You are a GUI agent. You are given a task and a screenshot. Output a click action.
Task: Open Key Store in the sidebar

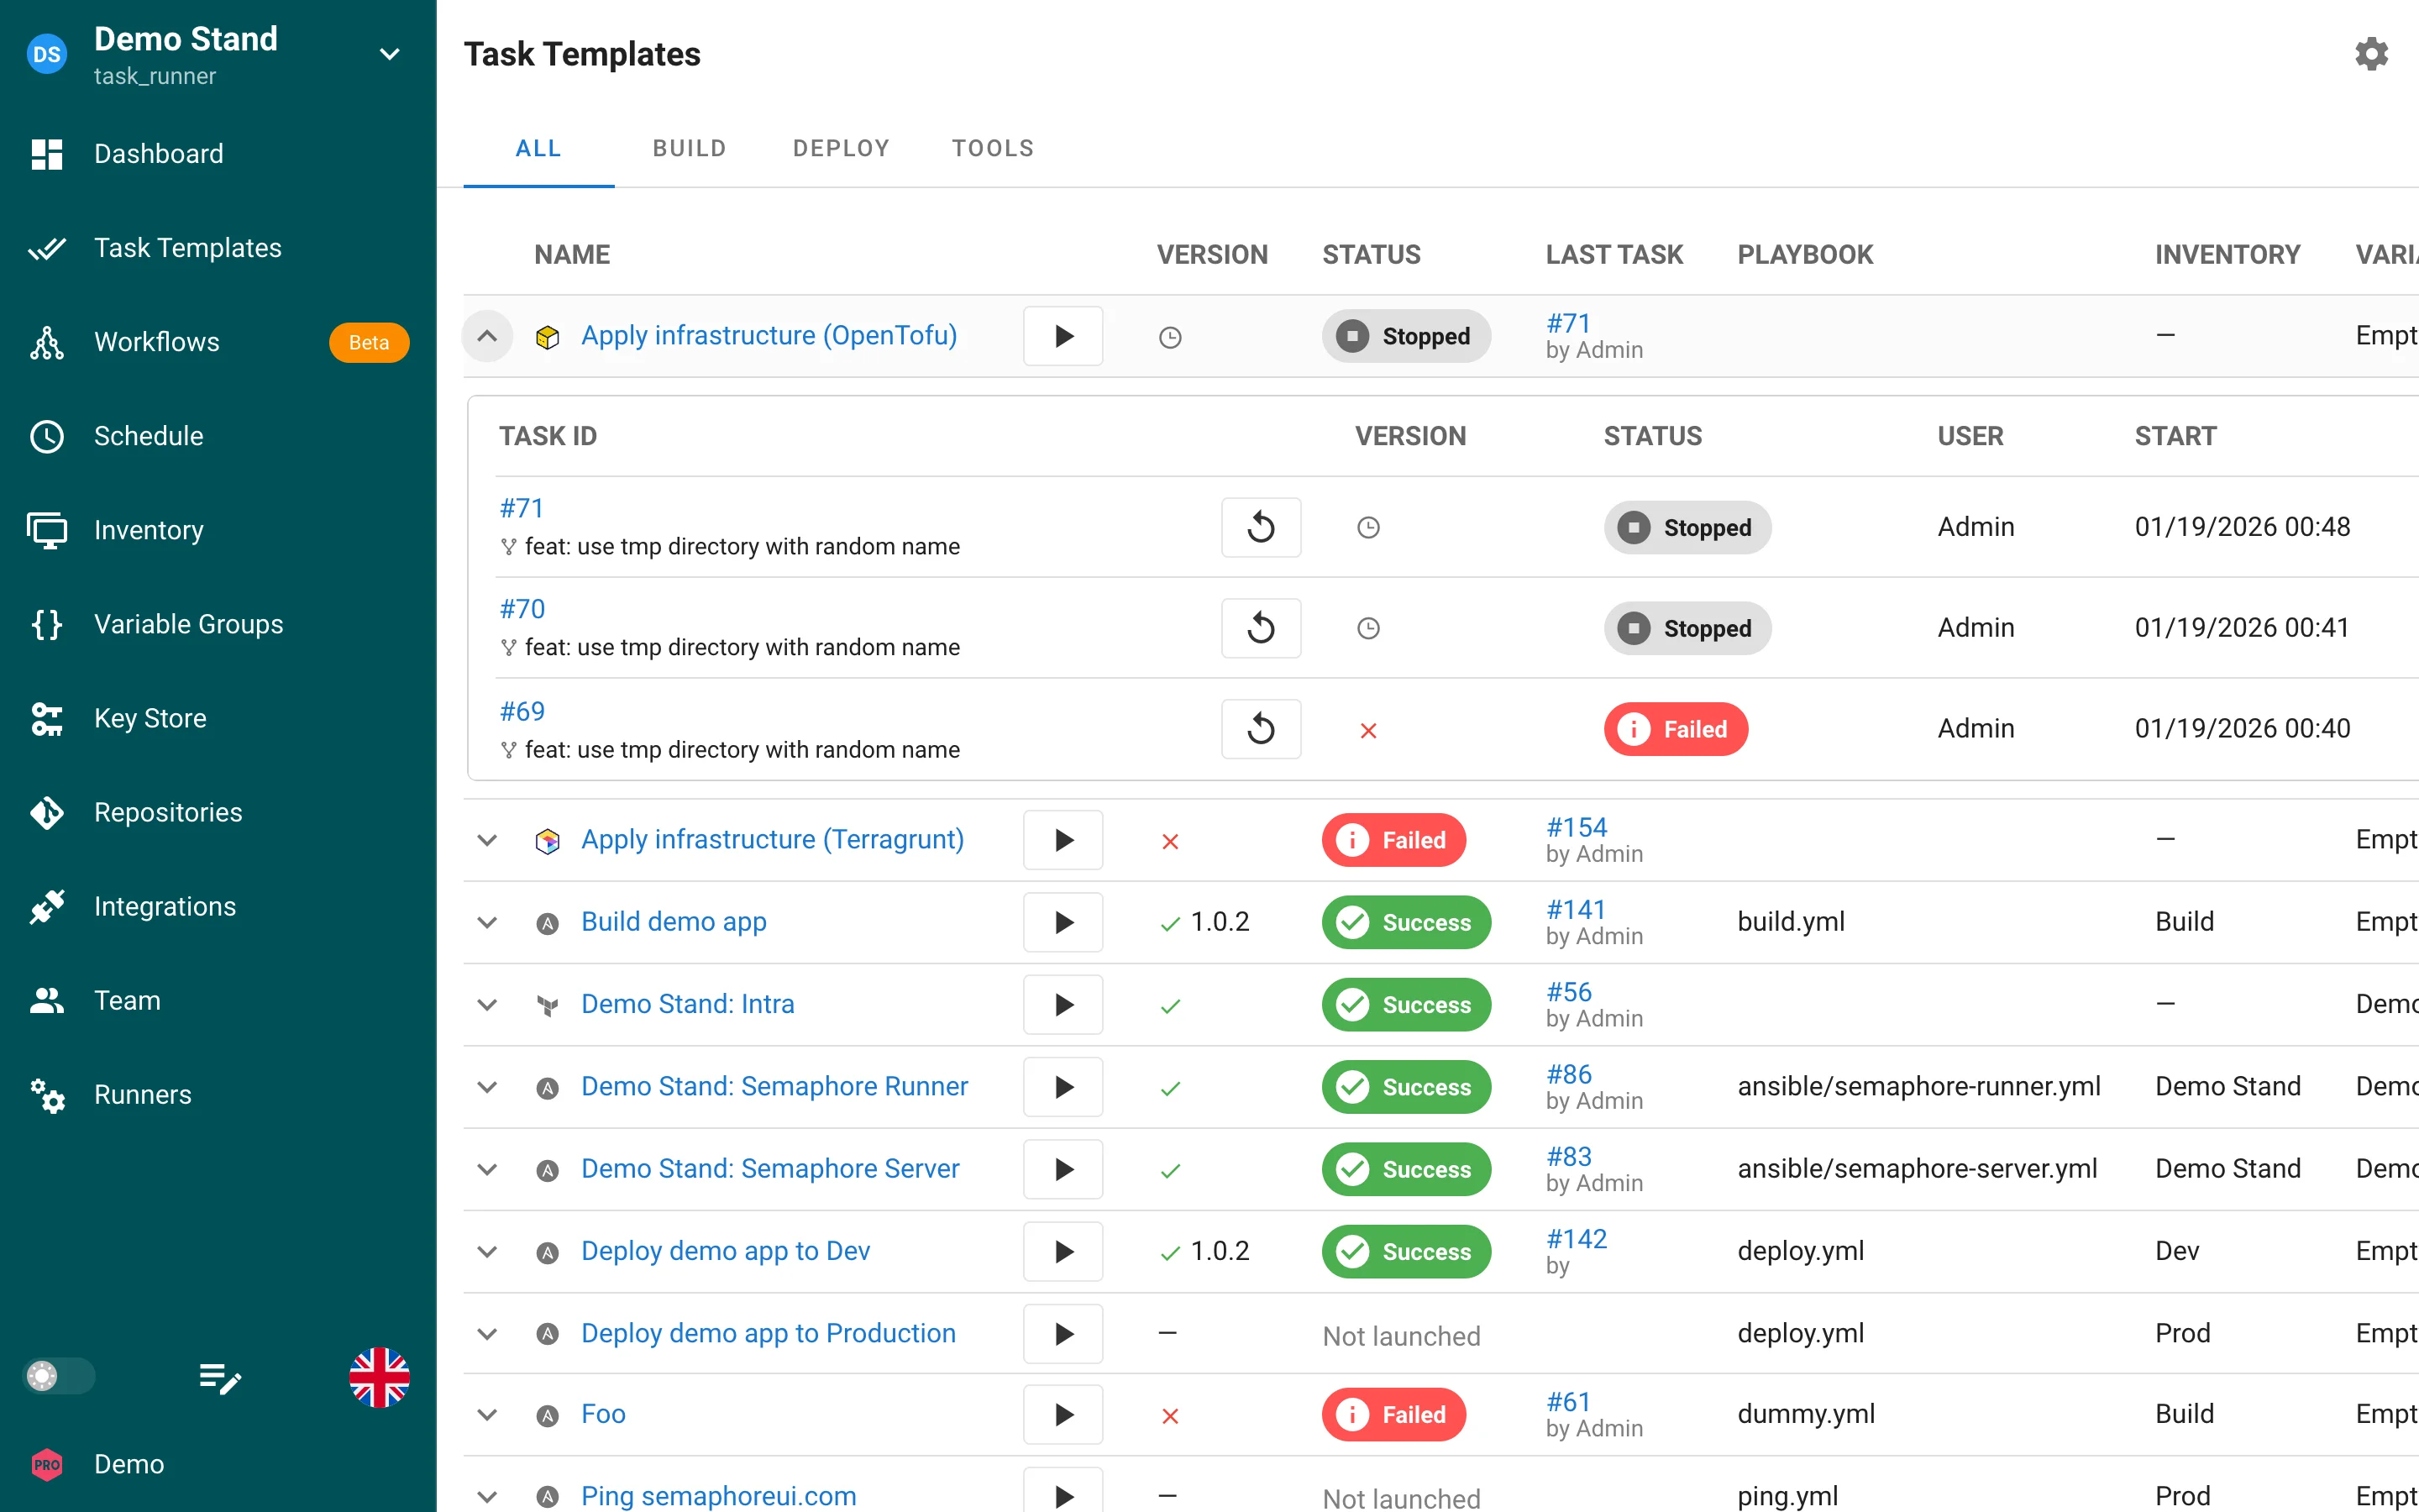(218, 718)
